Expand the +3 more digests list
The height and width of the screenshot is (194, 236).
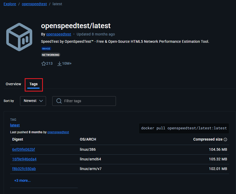22,180
